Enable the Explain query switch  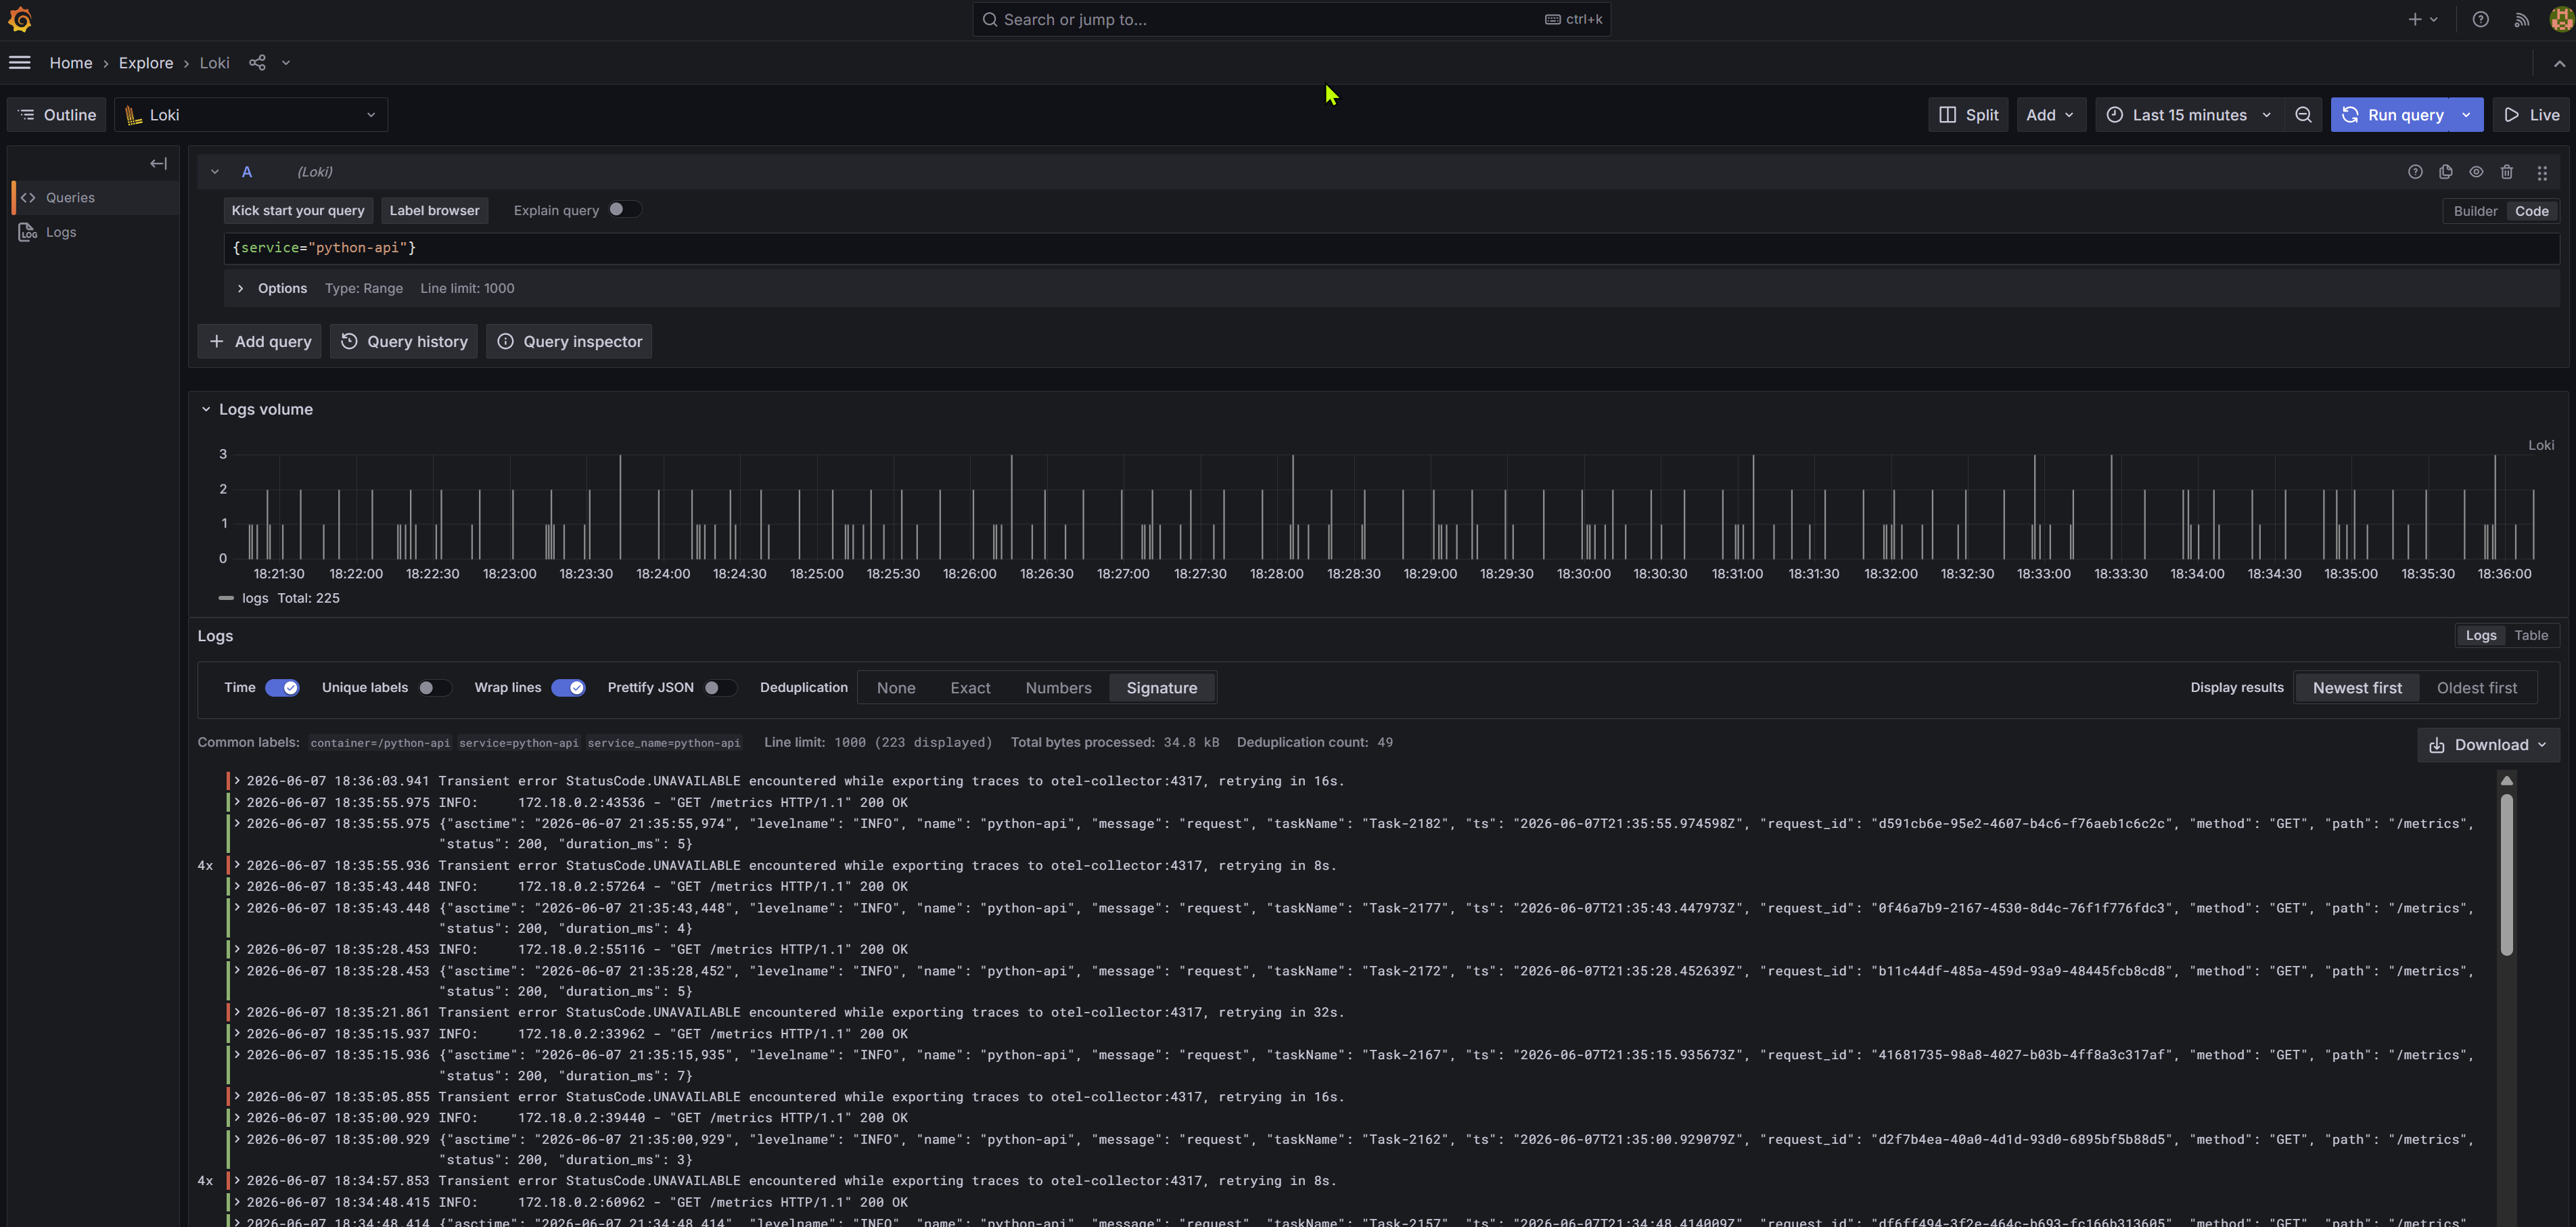coord(624,210)
